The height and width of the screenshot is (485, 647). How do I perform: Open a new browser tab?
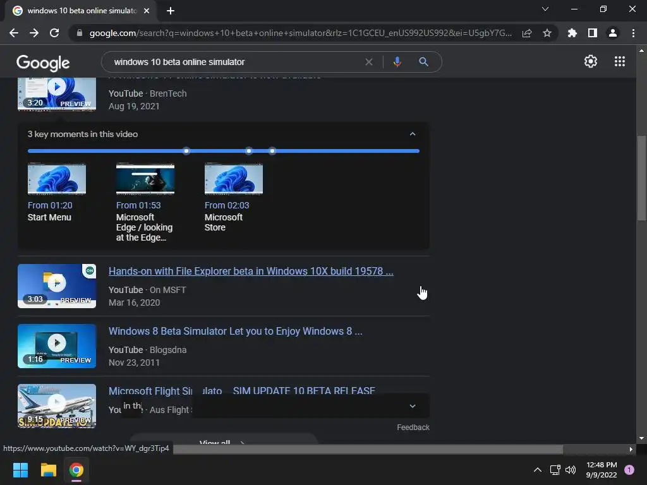pos(171,11)
